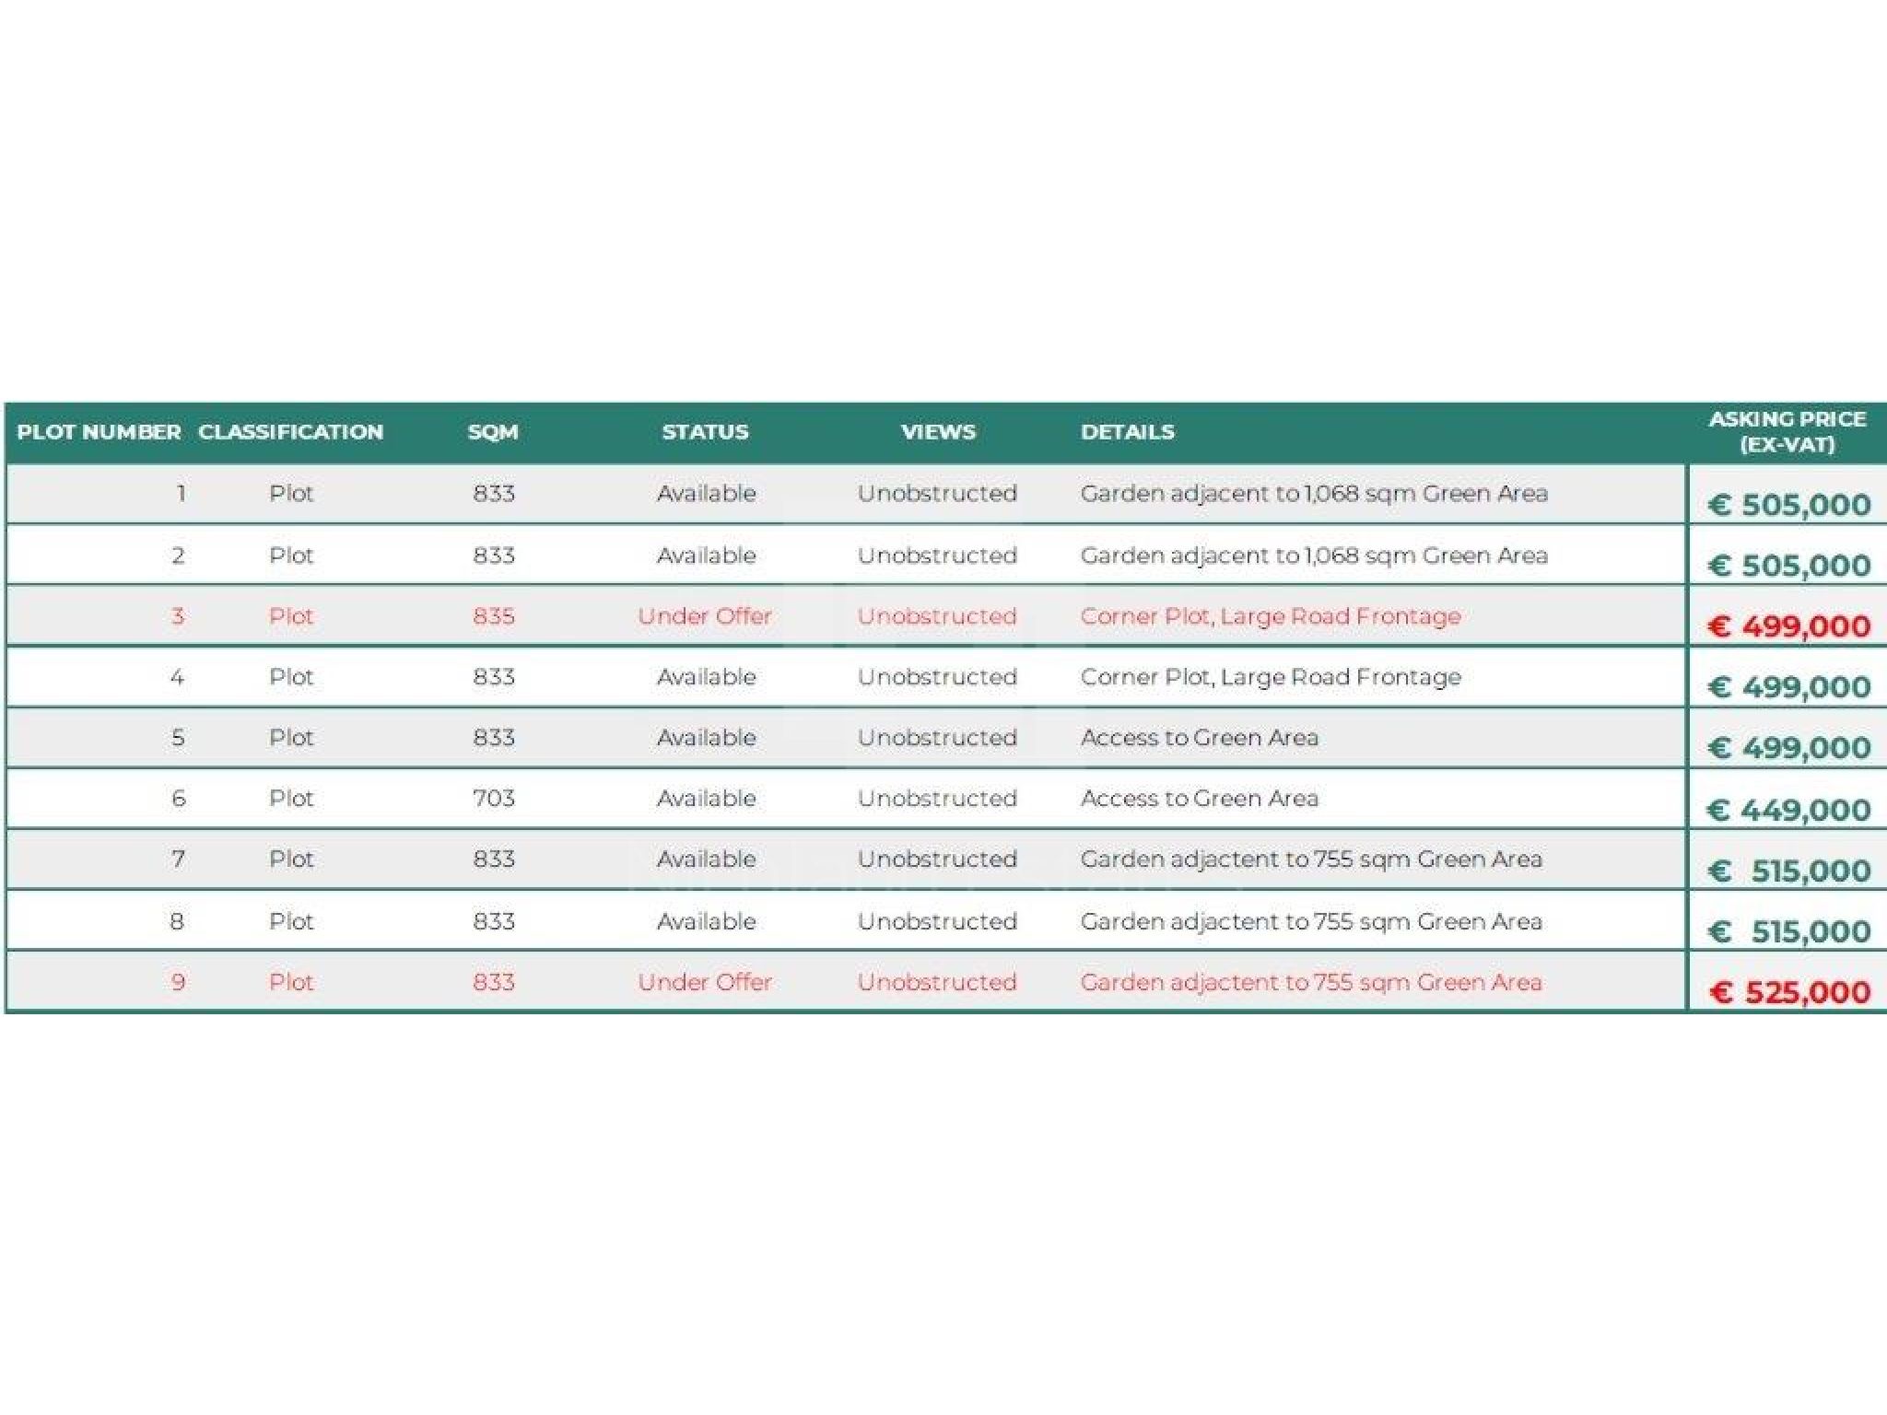This screenshot has width=1887, height=1415.
Task: Select plot number 5 cell
Action: (x=178, y=738)
